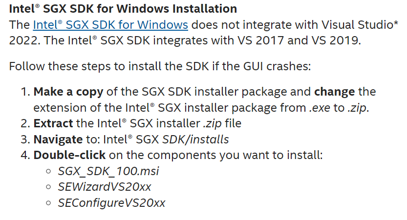The width and height of the screenshot is (407, 220).
Task: Click the sentence Follow these steps to install
Action: (160, 66)
